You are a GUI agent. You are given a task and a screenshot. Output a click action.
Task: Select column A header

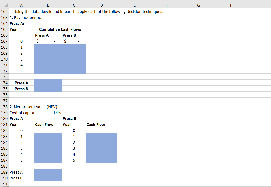[x=21, y=5]
